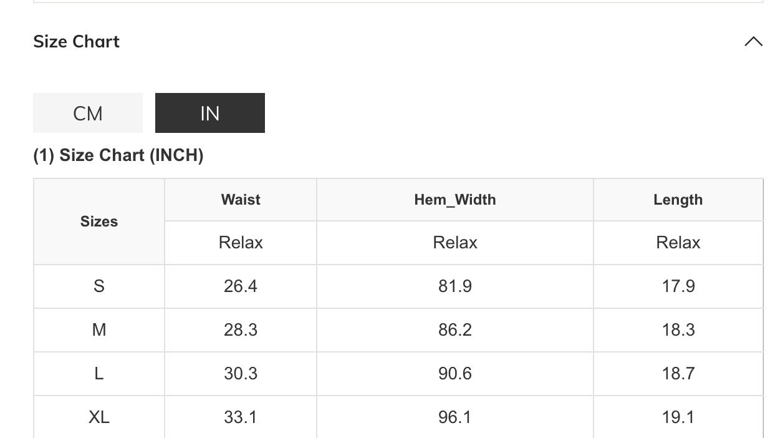
Task: Click the Hem_Width column header
Action: pos(455,200)
